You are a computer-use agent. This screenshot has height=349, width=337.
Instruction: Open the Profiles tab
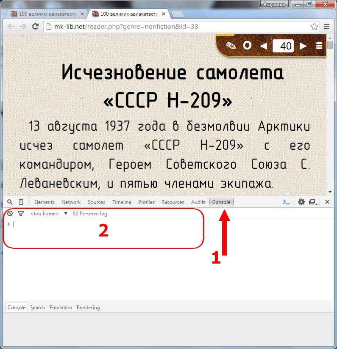[x=146, y=202]
